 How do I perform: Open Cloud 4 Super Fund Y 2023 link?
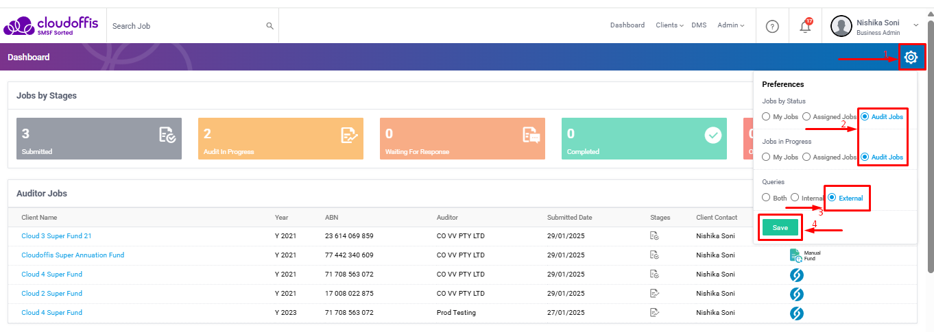click(51, 313)
